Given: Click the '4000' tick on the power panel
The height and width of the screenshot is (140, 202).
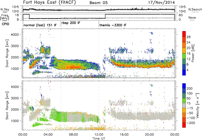Looking at the screenshot, I should (15, 35).
